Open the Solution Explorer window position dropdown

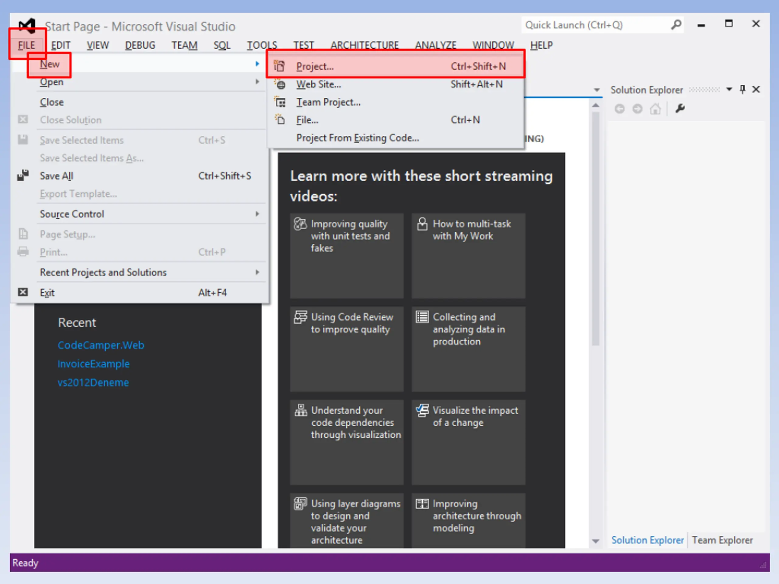pyautogui.click(x=729, y=89)
